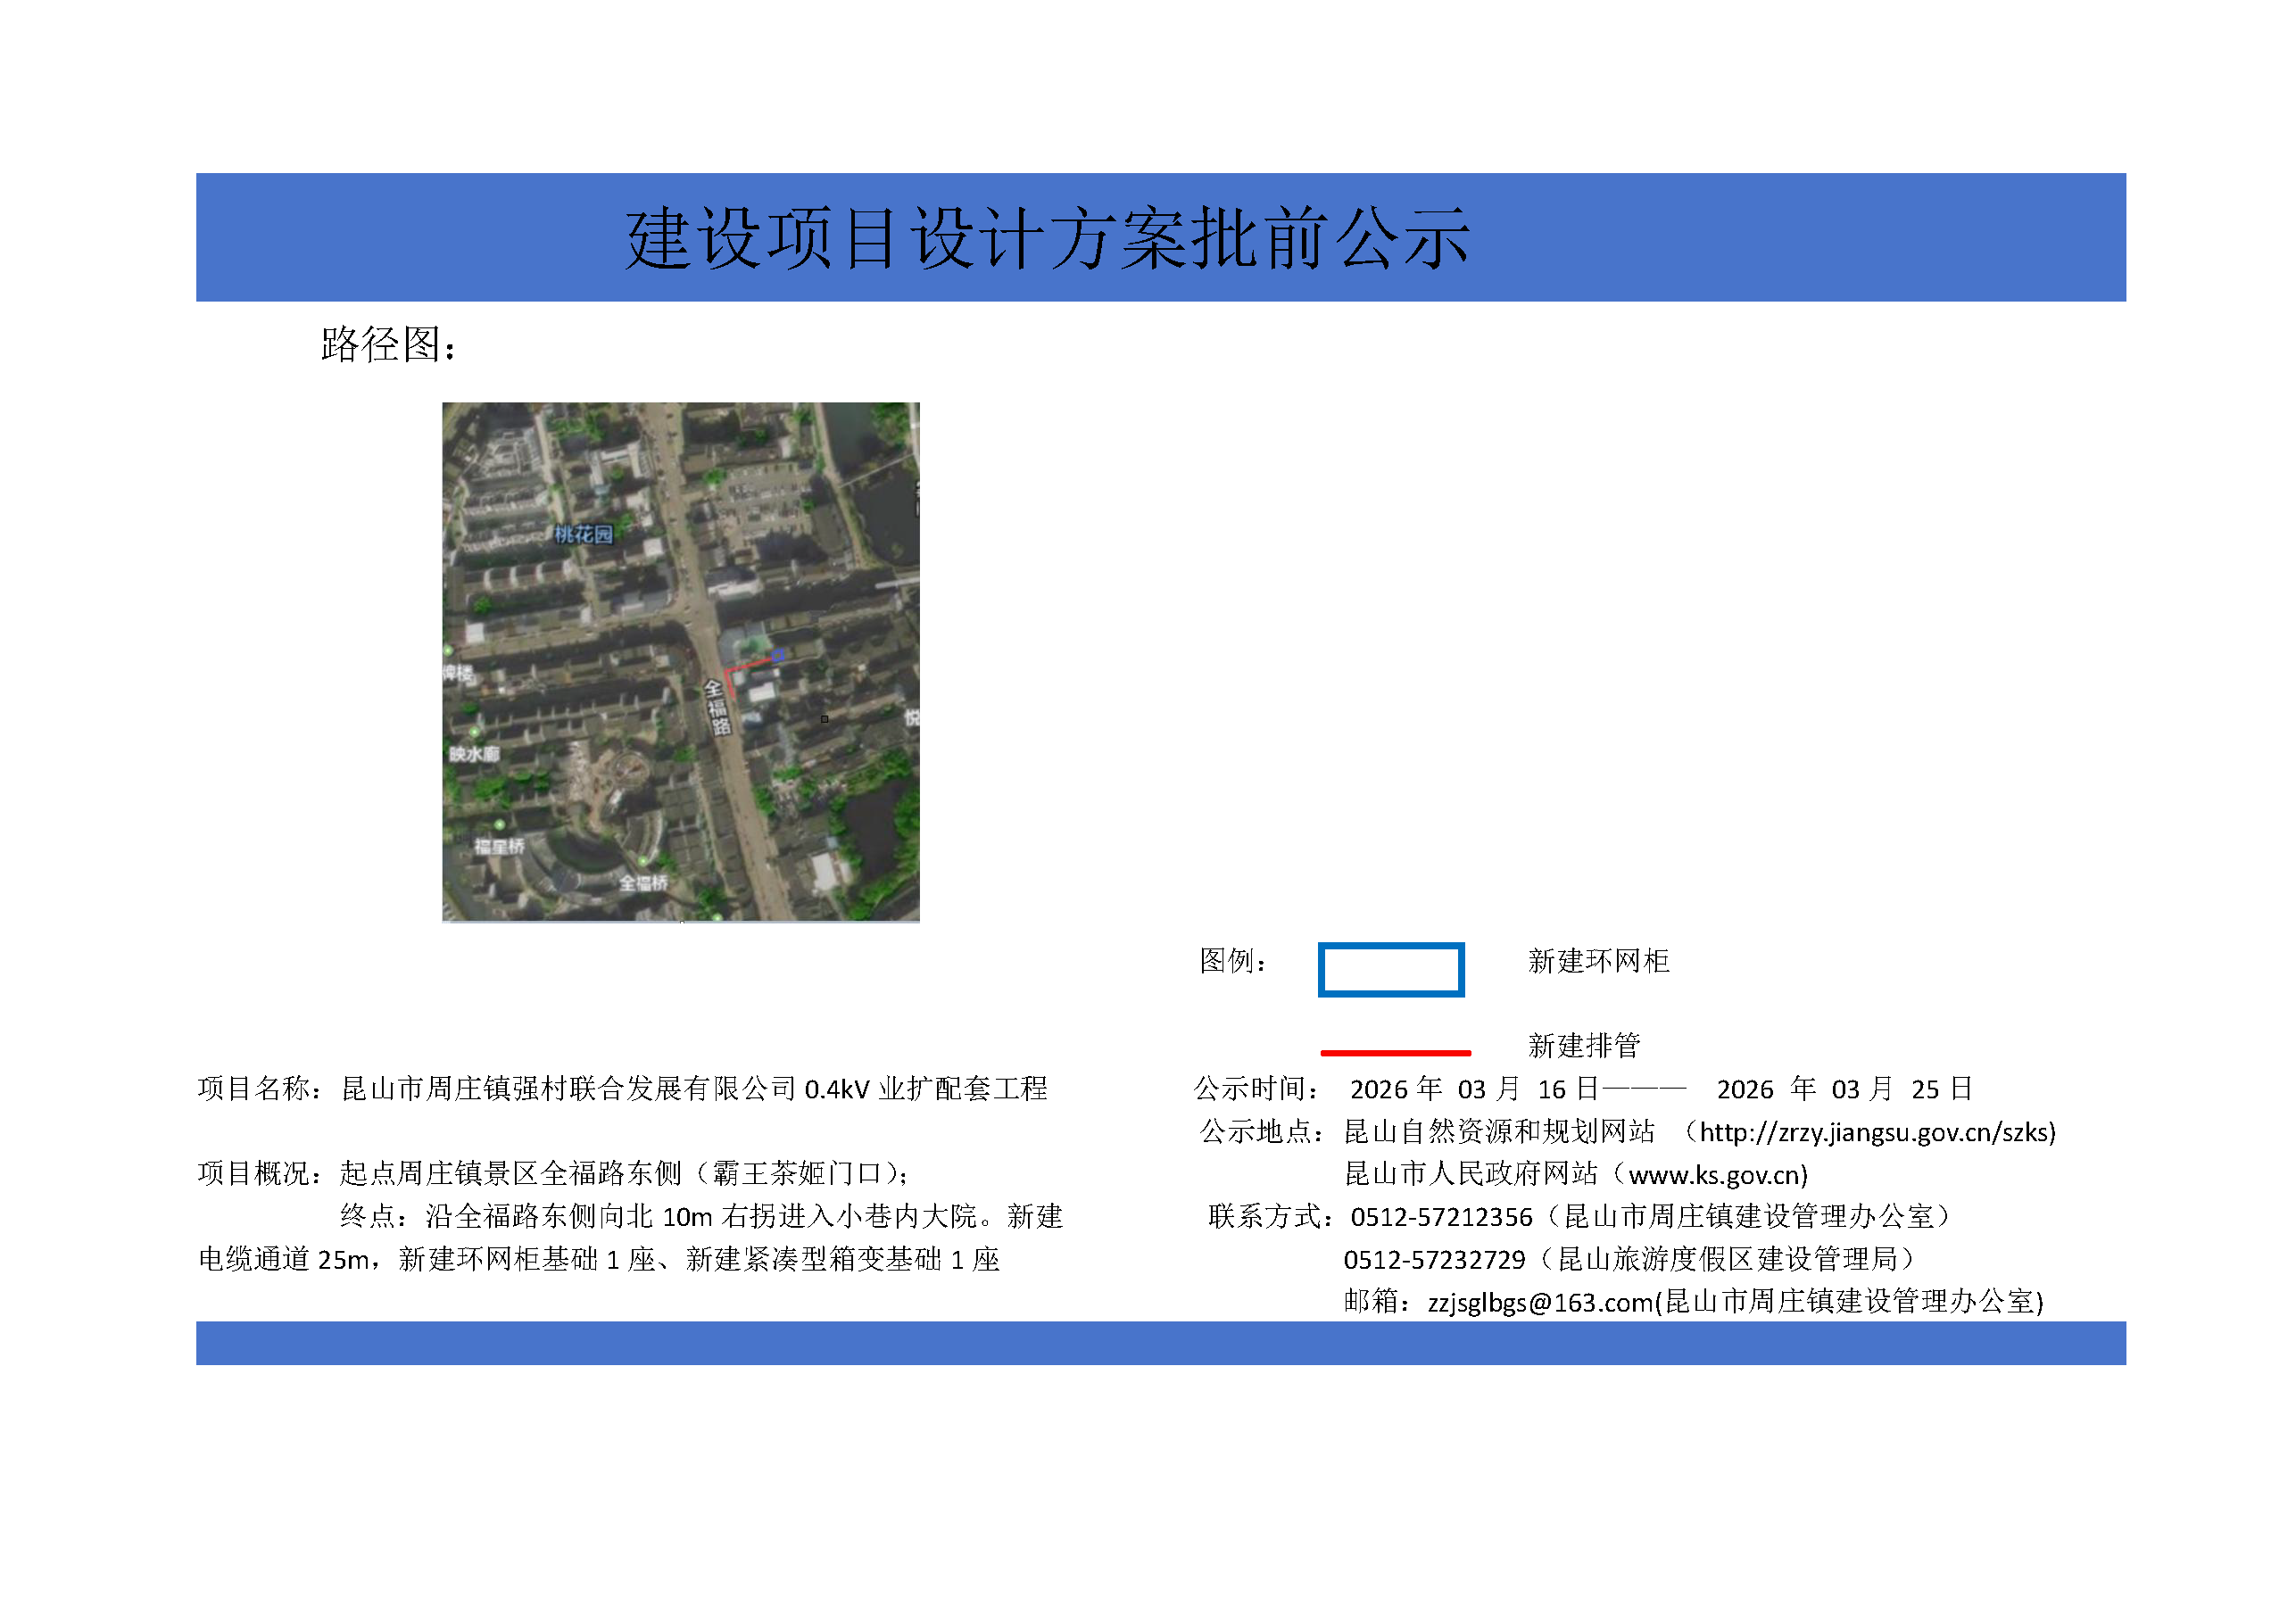Select the blue rectangle legend swatch
The height and width of the screenshot is (1623, 2296).
1390,969
